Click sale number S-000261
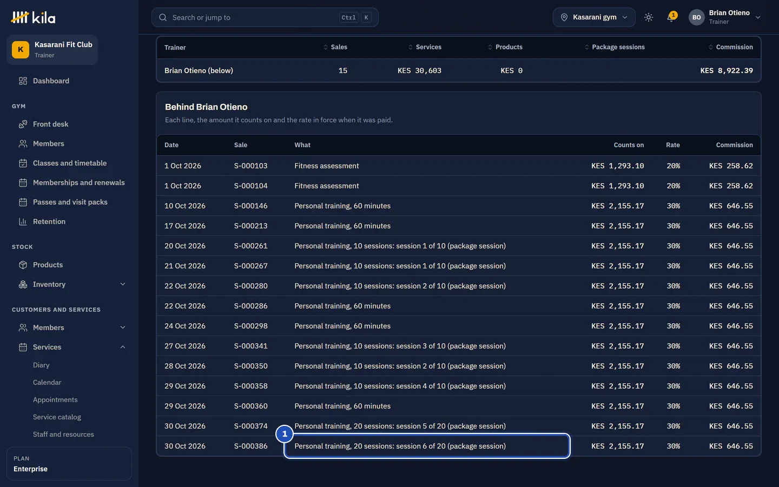This screenshot has height=487, width=779. tap(251, 246)
